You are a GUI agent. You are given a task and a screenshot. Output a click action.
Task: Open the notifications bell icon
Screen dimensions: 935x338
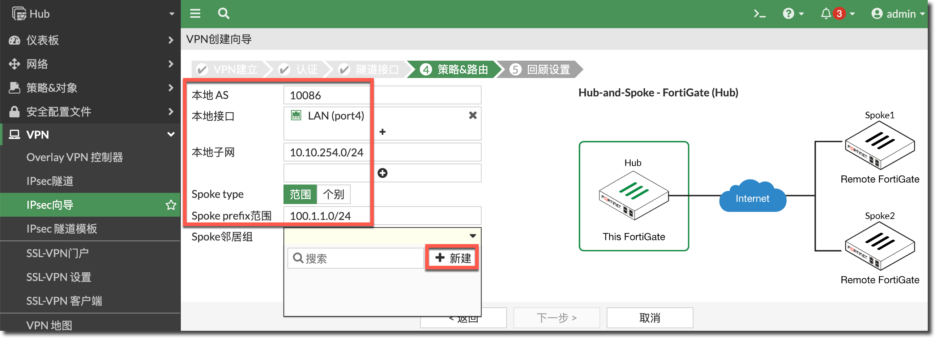click(x=826, y=14)
